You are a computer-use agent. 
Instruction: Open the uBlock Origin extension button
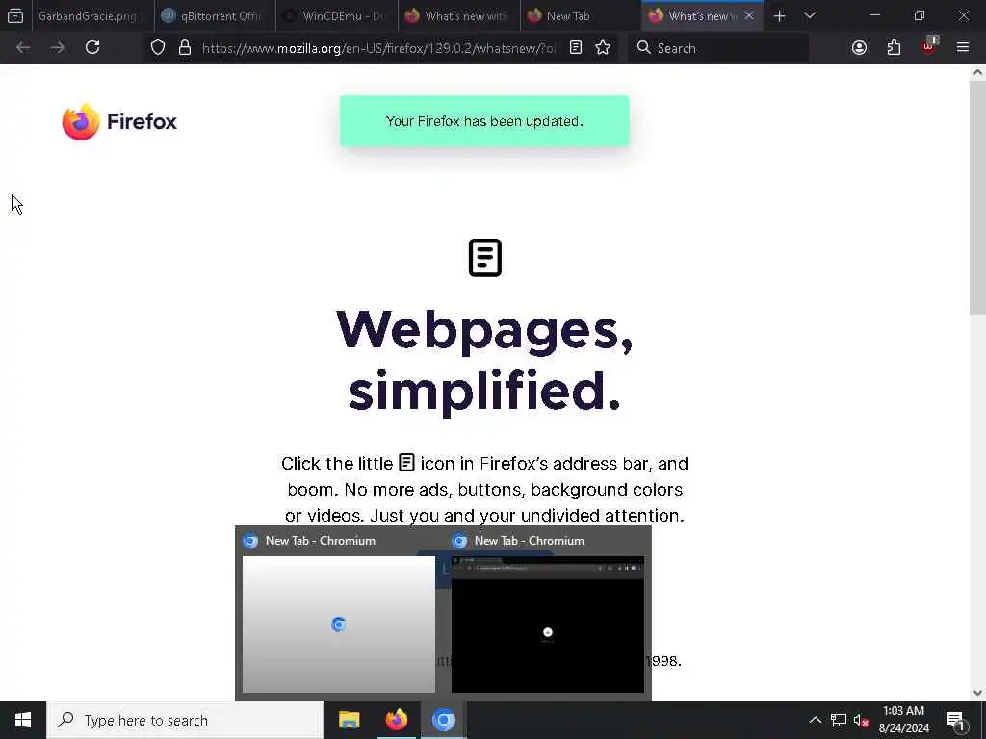point(929,46)
